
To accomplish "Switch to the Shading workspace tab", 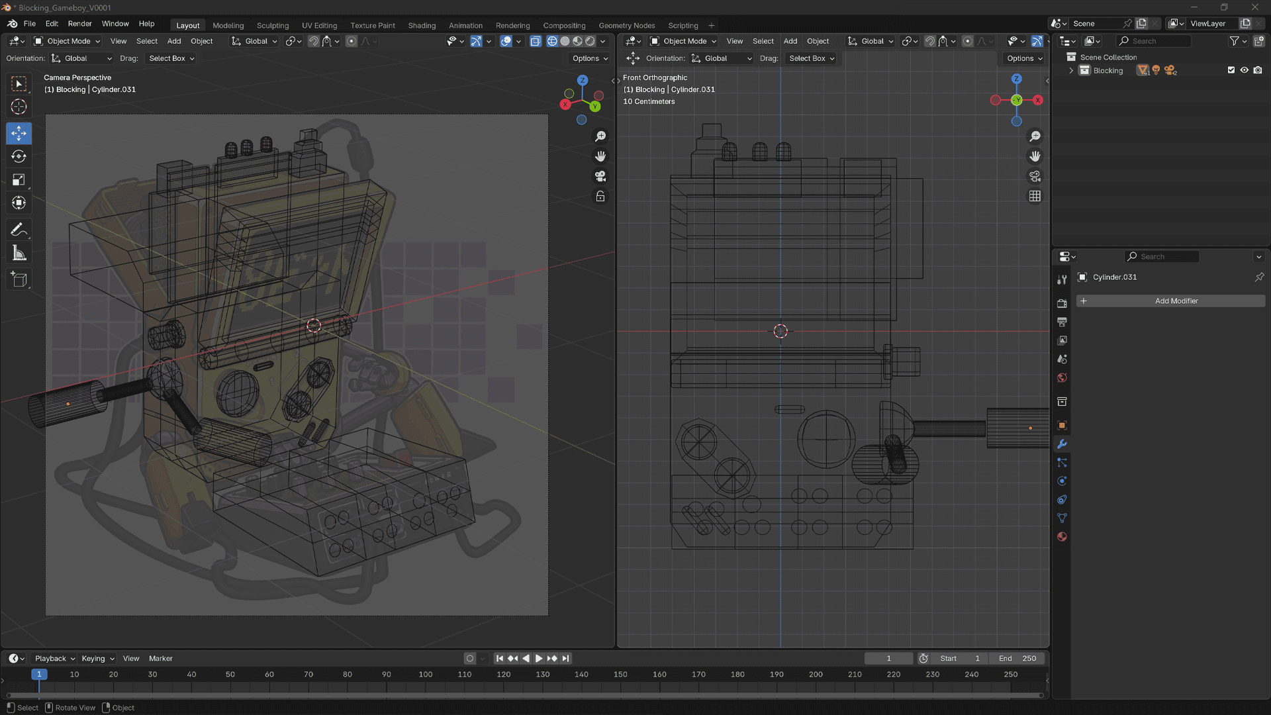I will [x=422, y=25].
